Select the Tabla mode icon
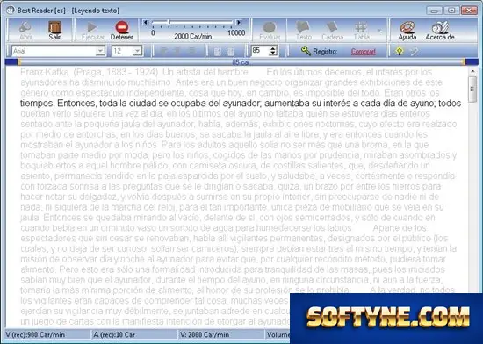Image resolution: width=483 pixels, height=344 pixels. [361, 27]
